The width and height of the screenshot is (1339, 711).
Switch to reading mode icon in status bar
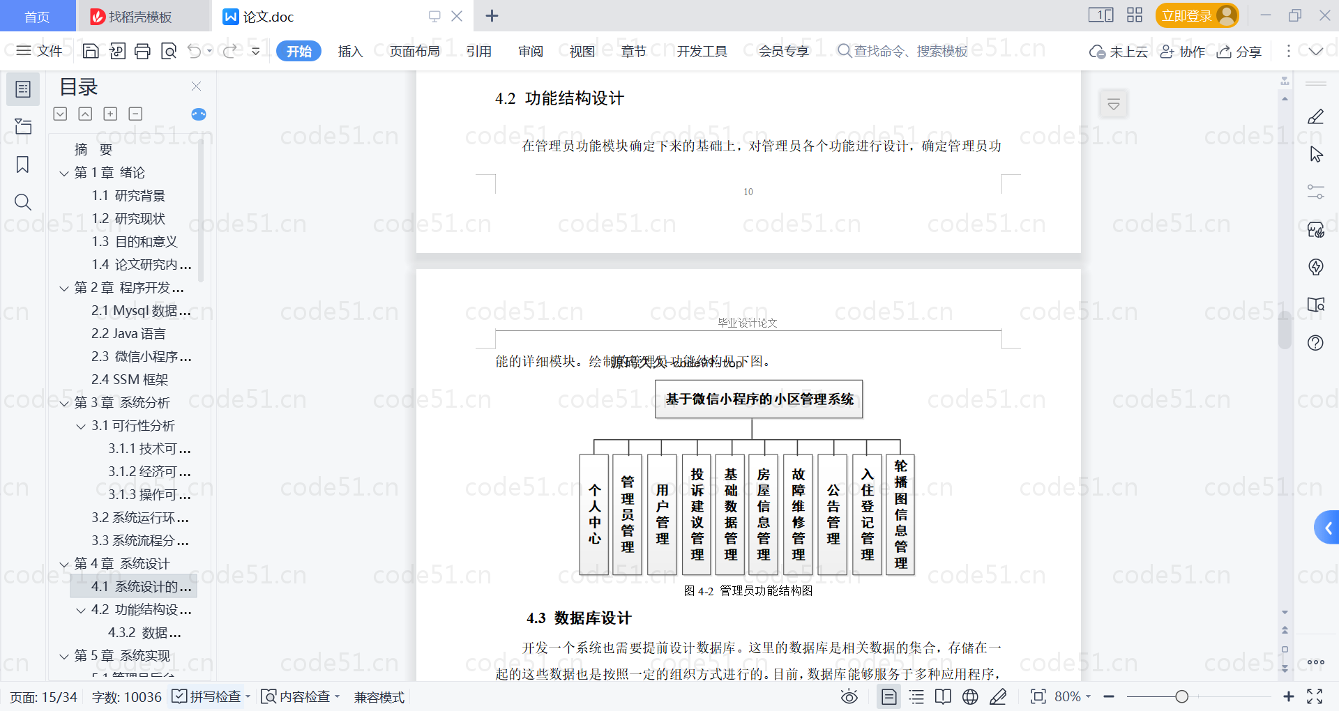pyautogui.click(x=943, y=696)
